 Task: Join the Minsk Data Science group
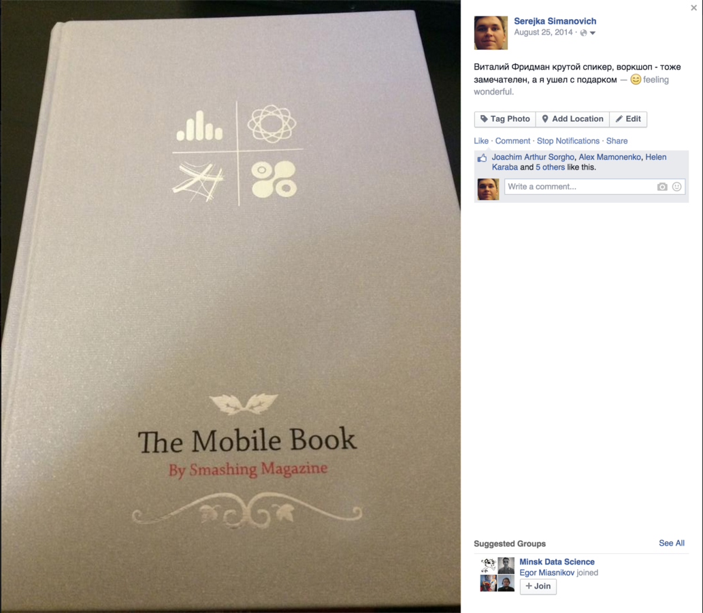[x=538, y=586]
